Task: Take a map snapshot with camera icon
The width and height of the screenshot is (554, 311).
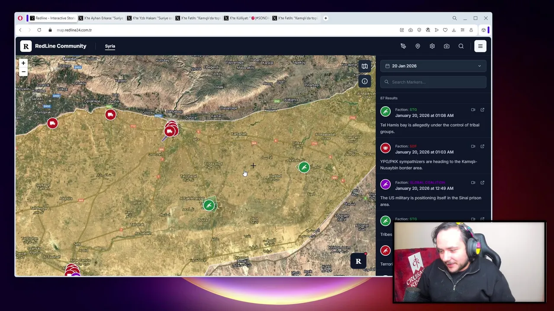Action: (447, 46)
